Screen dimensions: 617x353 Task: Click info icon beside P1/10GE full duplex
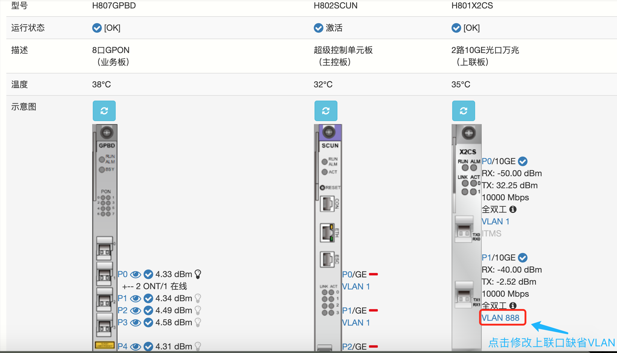[513, 306]
